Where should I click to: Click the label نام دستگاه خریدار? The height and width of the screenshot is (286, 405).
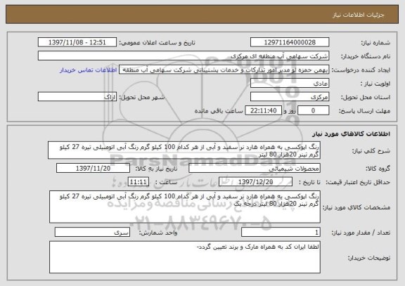click(366, 56)
